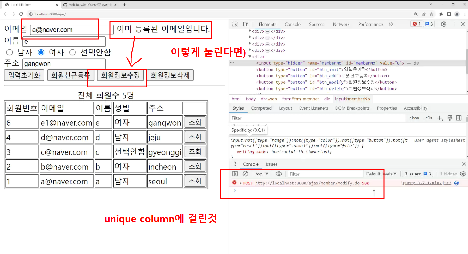Click the red error count badge
The width and height of the screenshot is (468, 254).
[417, 24]
